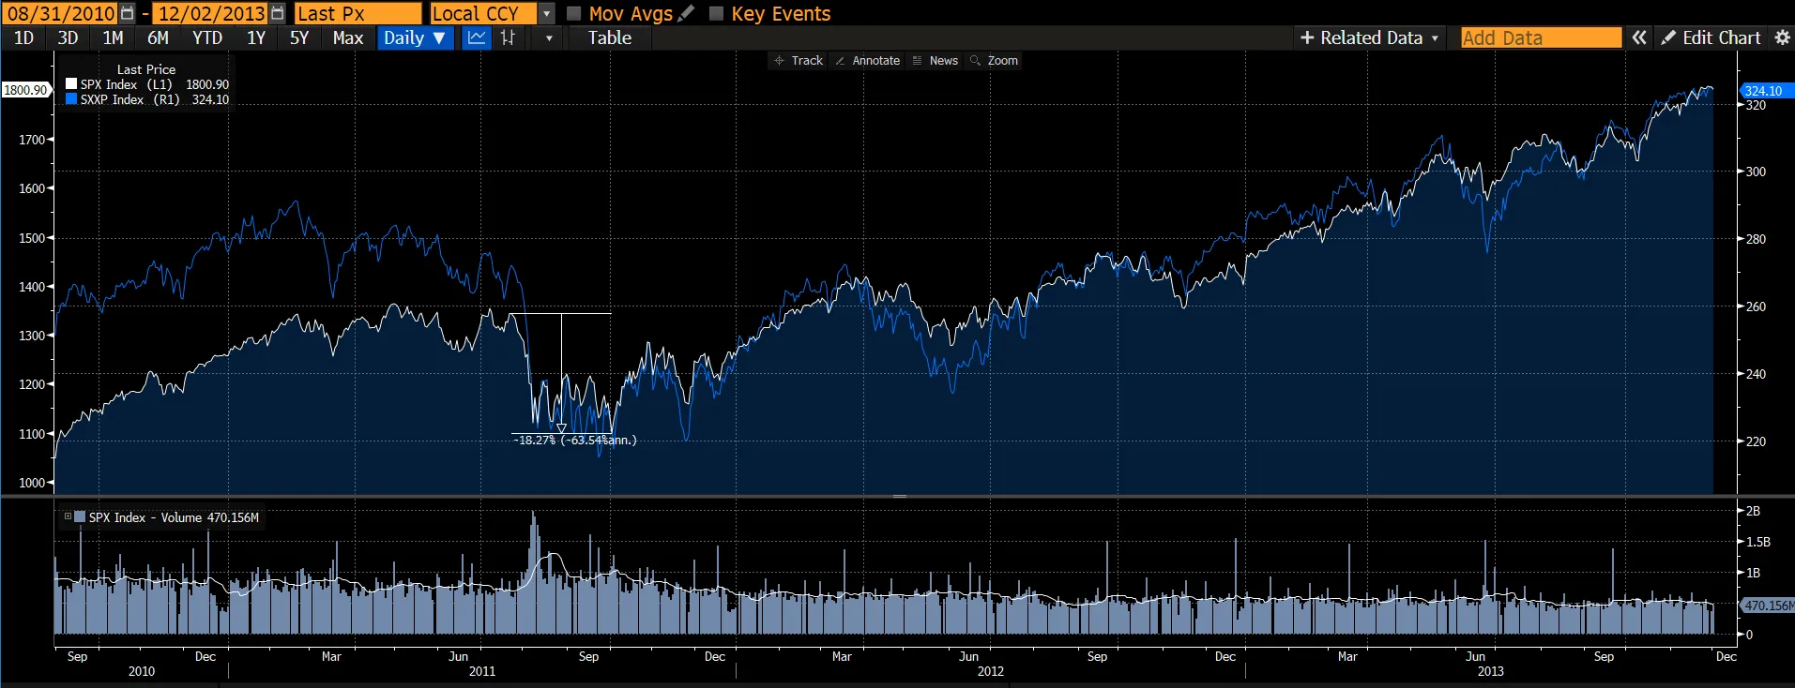This screenshot has height=688, width=1795.
Task: Open chart settings gear icon
Action: [x=1782, y=37]
